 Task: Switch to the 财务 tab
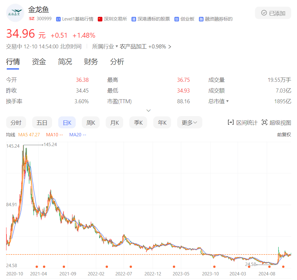point(91,62)
